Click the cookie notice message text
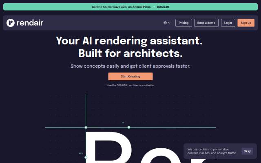Viewport: 261px width, 163px height. (212, 151)
